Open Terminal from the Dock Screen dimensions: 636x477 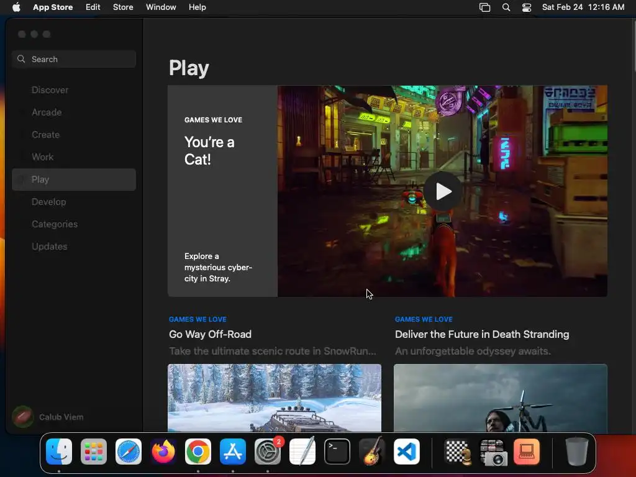click(x=337, y=452)
